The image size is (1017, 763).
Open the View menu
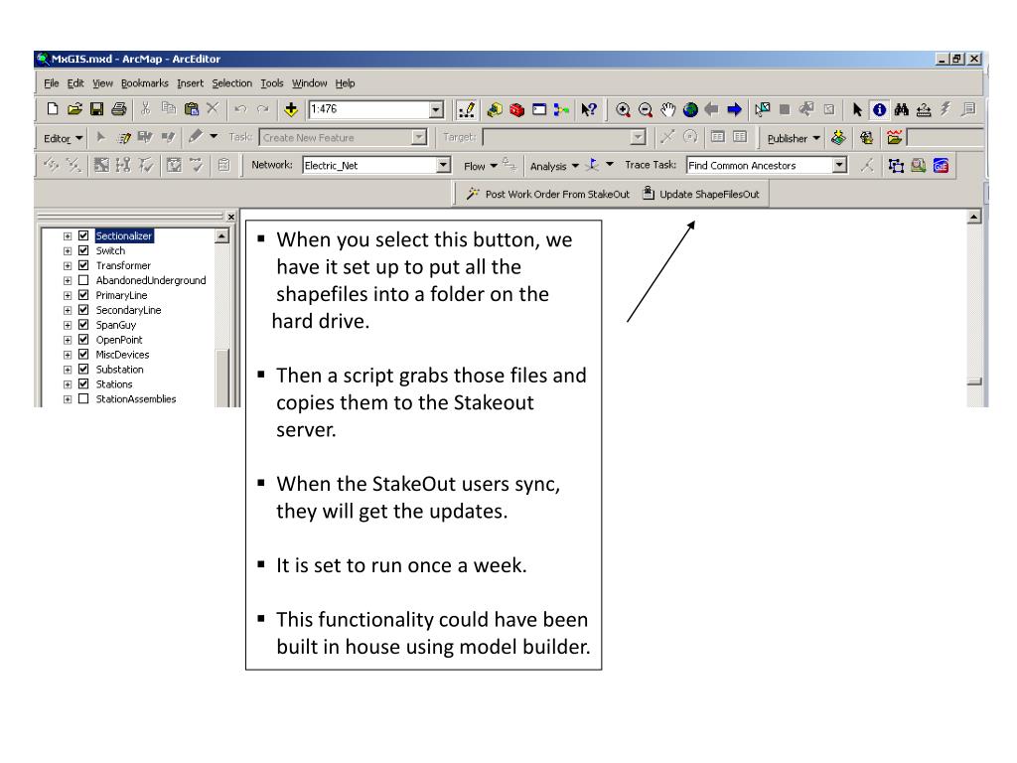[102, 83]
